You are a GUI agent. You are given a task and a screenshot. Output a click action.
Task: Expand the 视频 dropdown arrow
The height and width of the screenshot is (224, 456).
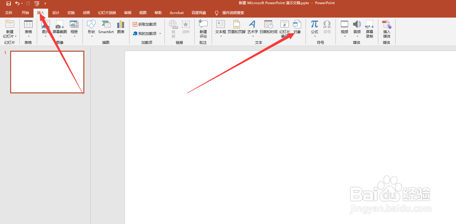(344, 36)
